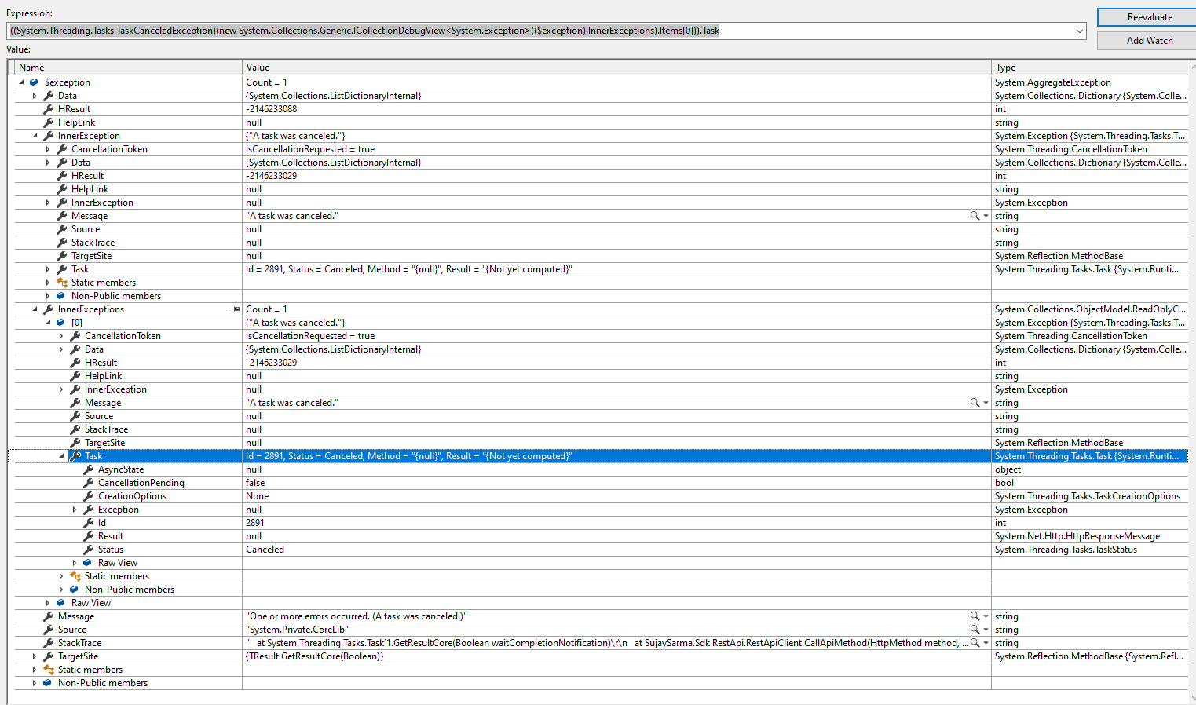
Task: Click the object icon next to $exception
Action: point(32,82)
